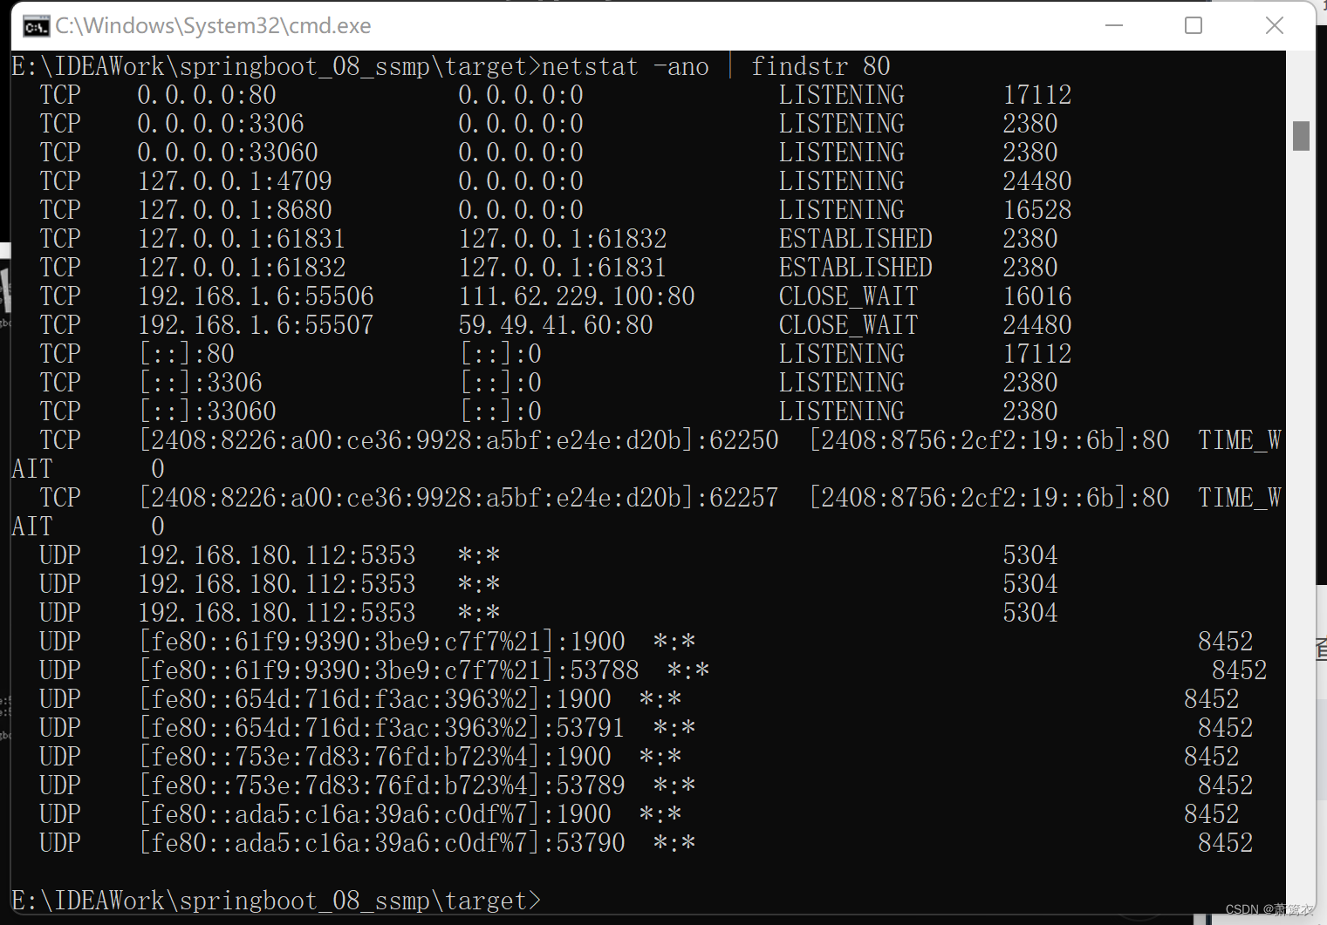This screenshot has width=1327, height=925.
Task: Select local address 127.0.0.1:4709
Action: point(235,181)
